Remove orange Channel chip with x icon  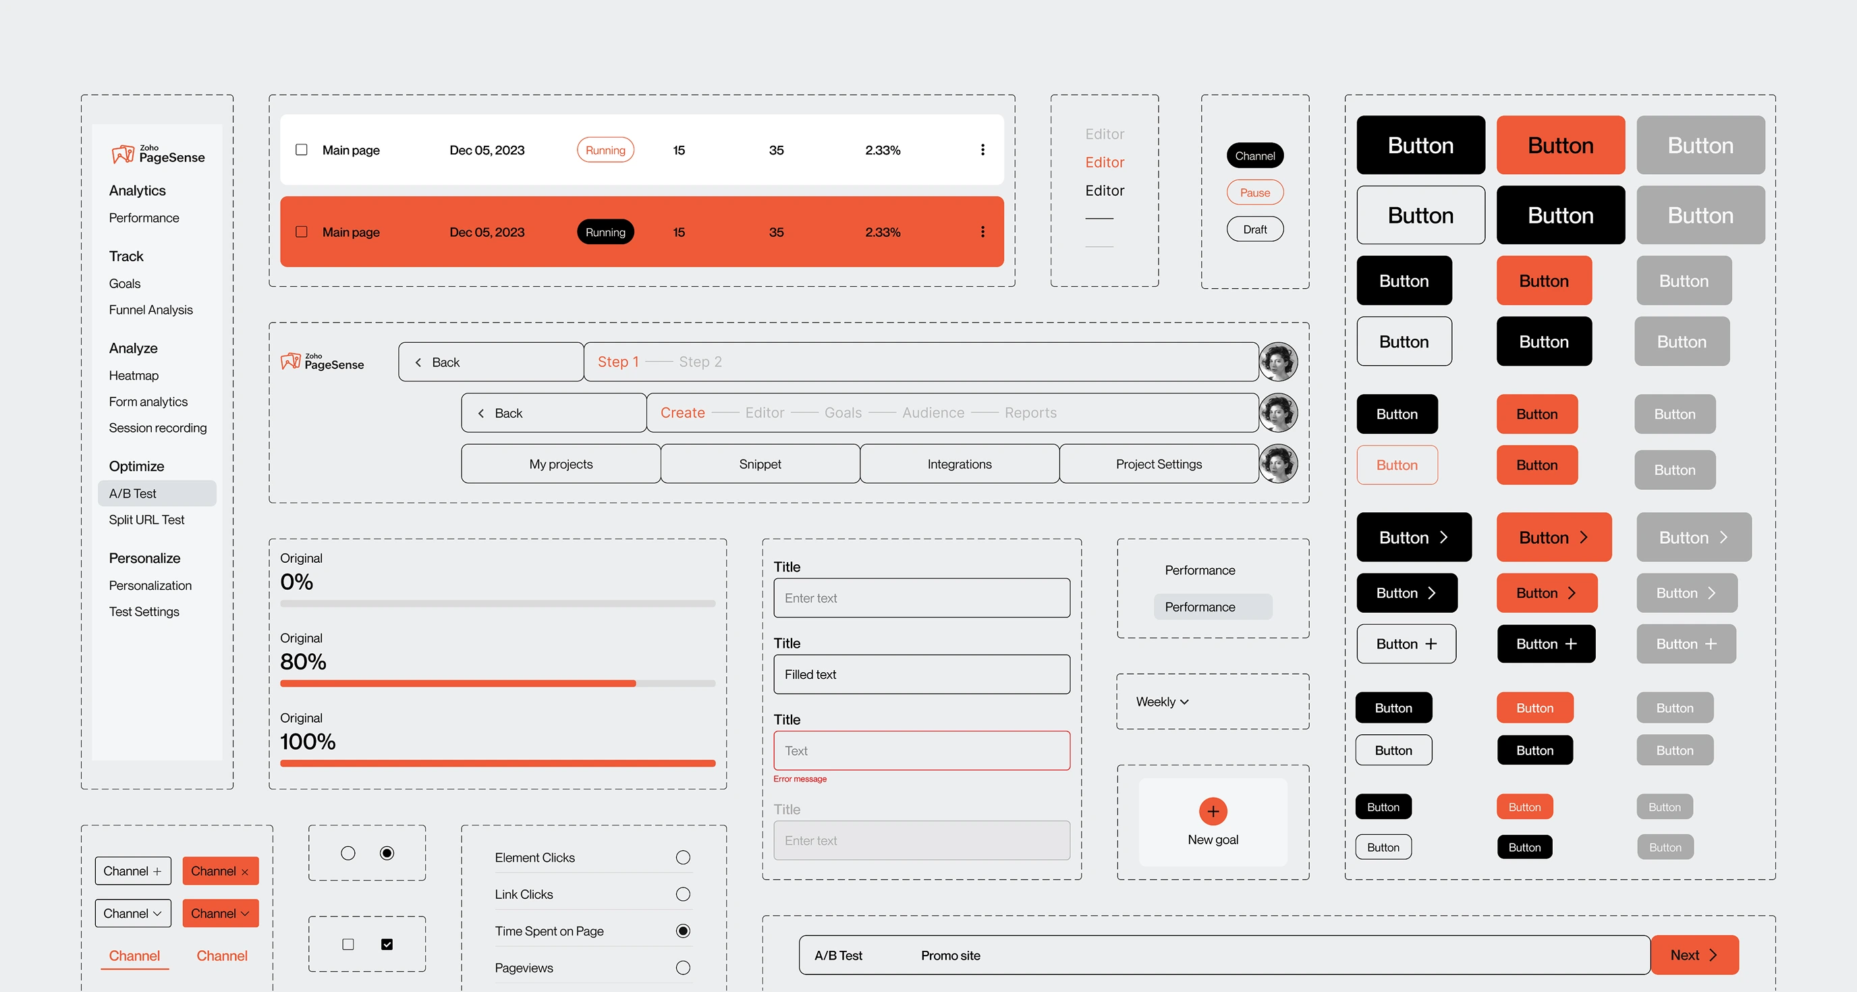244,873
